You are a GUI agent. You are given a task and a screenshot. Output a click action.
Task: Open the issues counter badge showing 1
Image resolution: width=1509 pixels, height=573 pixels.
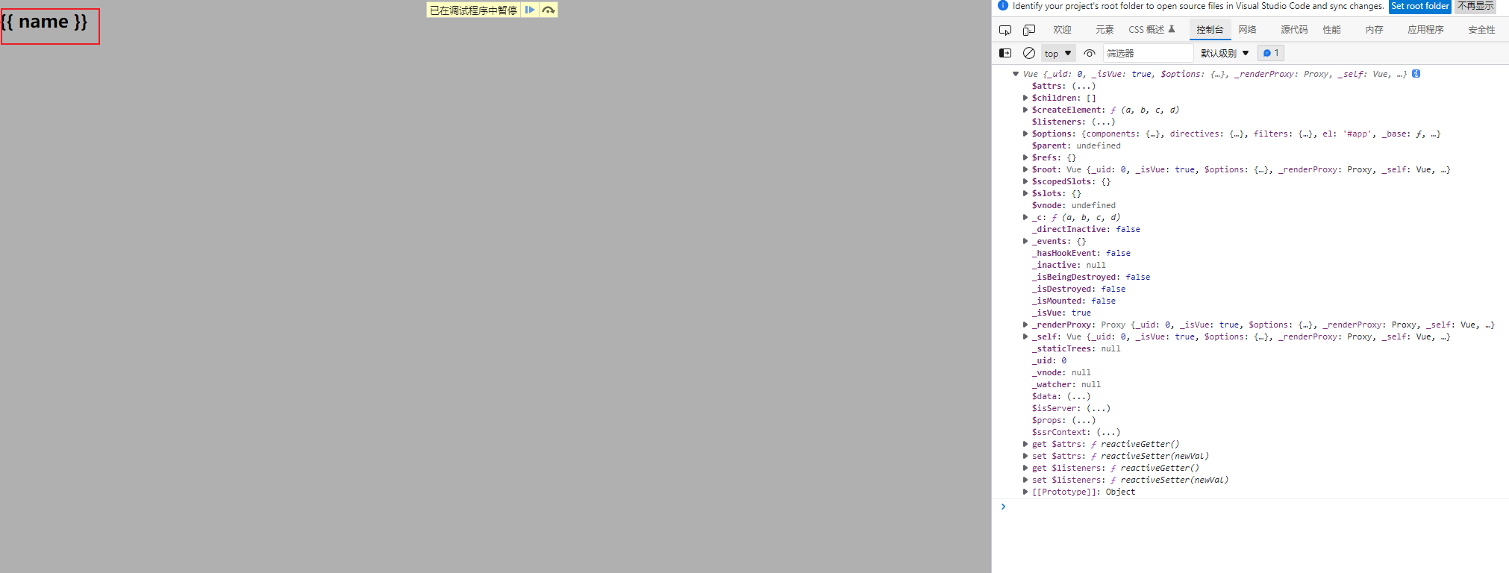(1271, 53)
